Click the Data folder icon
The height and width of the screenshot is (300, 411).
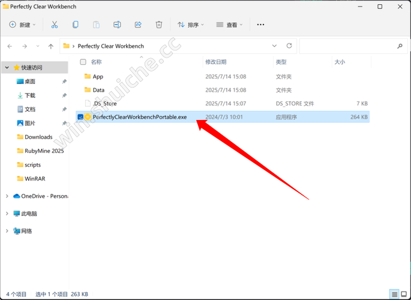coord(88,90)
